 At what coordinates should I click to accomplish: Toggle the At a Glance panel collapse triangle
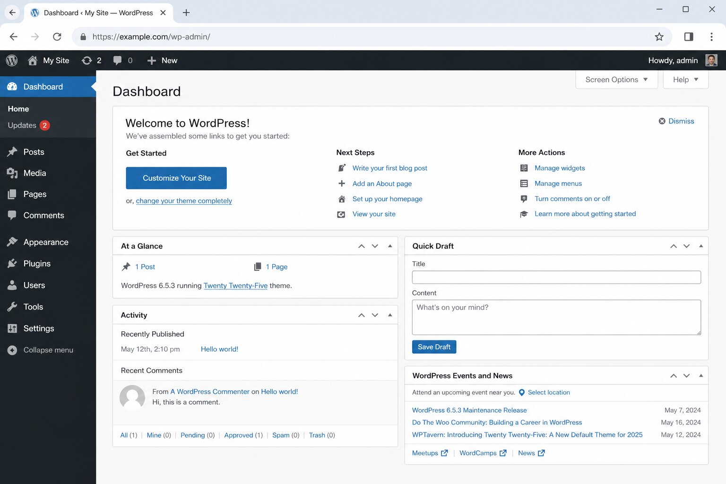tap(390, 246)
